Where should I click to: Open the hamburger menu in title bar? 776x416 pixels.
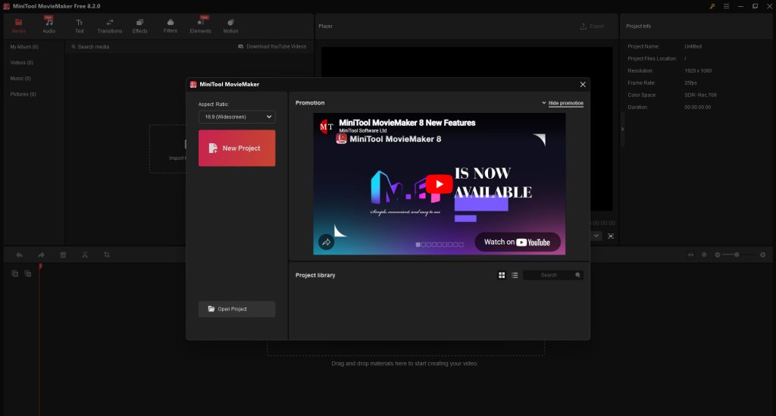pos(726,6)
